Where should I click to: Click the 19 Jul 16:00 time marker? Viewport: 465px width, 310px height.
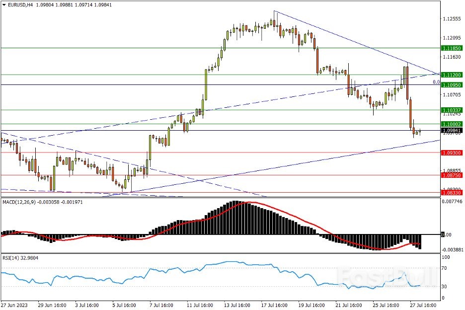(310, 305)
